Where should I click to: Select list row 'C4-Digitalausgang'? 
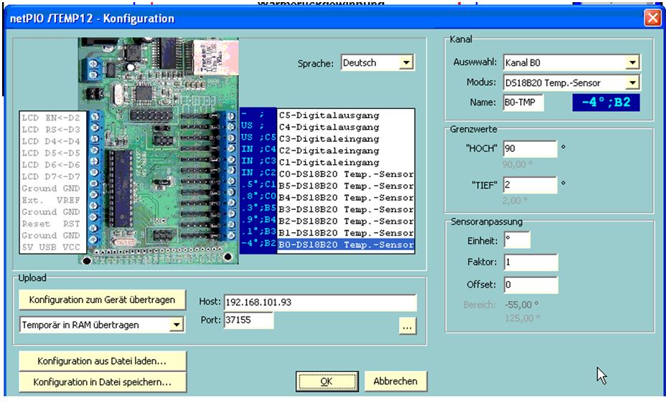click(346, 128)
